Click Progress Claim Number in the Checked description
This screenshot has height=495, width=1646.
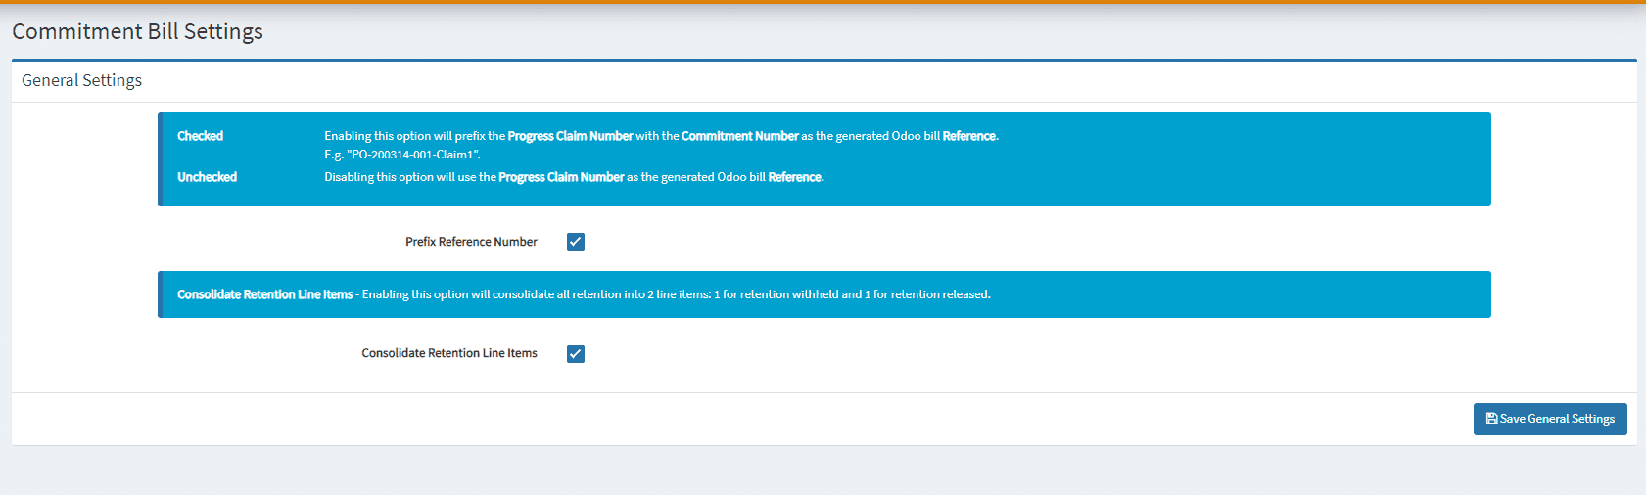click(x=570, y=136)
